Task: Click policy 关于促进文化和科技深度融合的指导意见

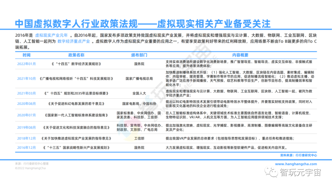Action: 76,128
